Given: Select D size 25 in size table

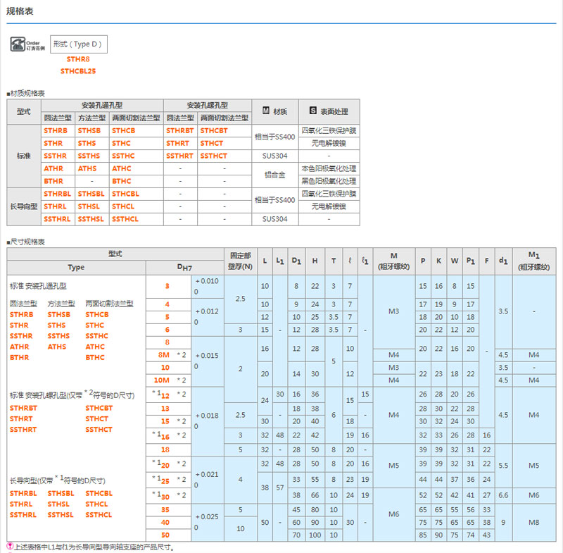Looking at the screenshot, I should [x=165, y=480].
